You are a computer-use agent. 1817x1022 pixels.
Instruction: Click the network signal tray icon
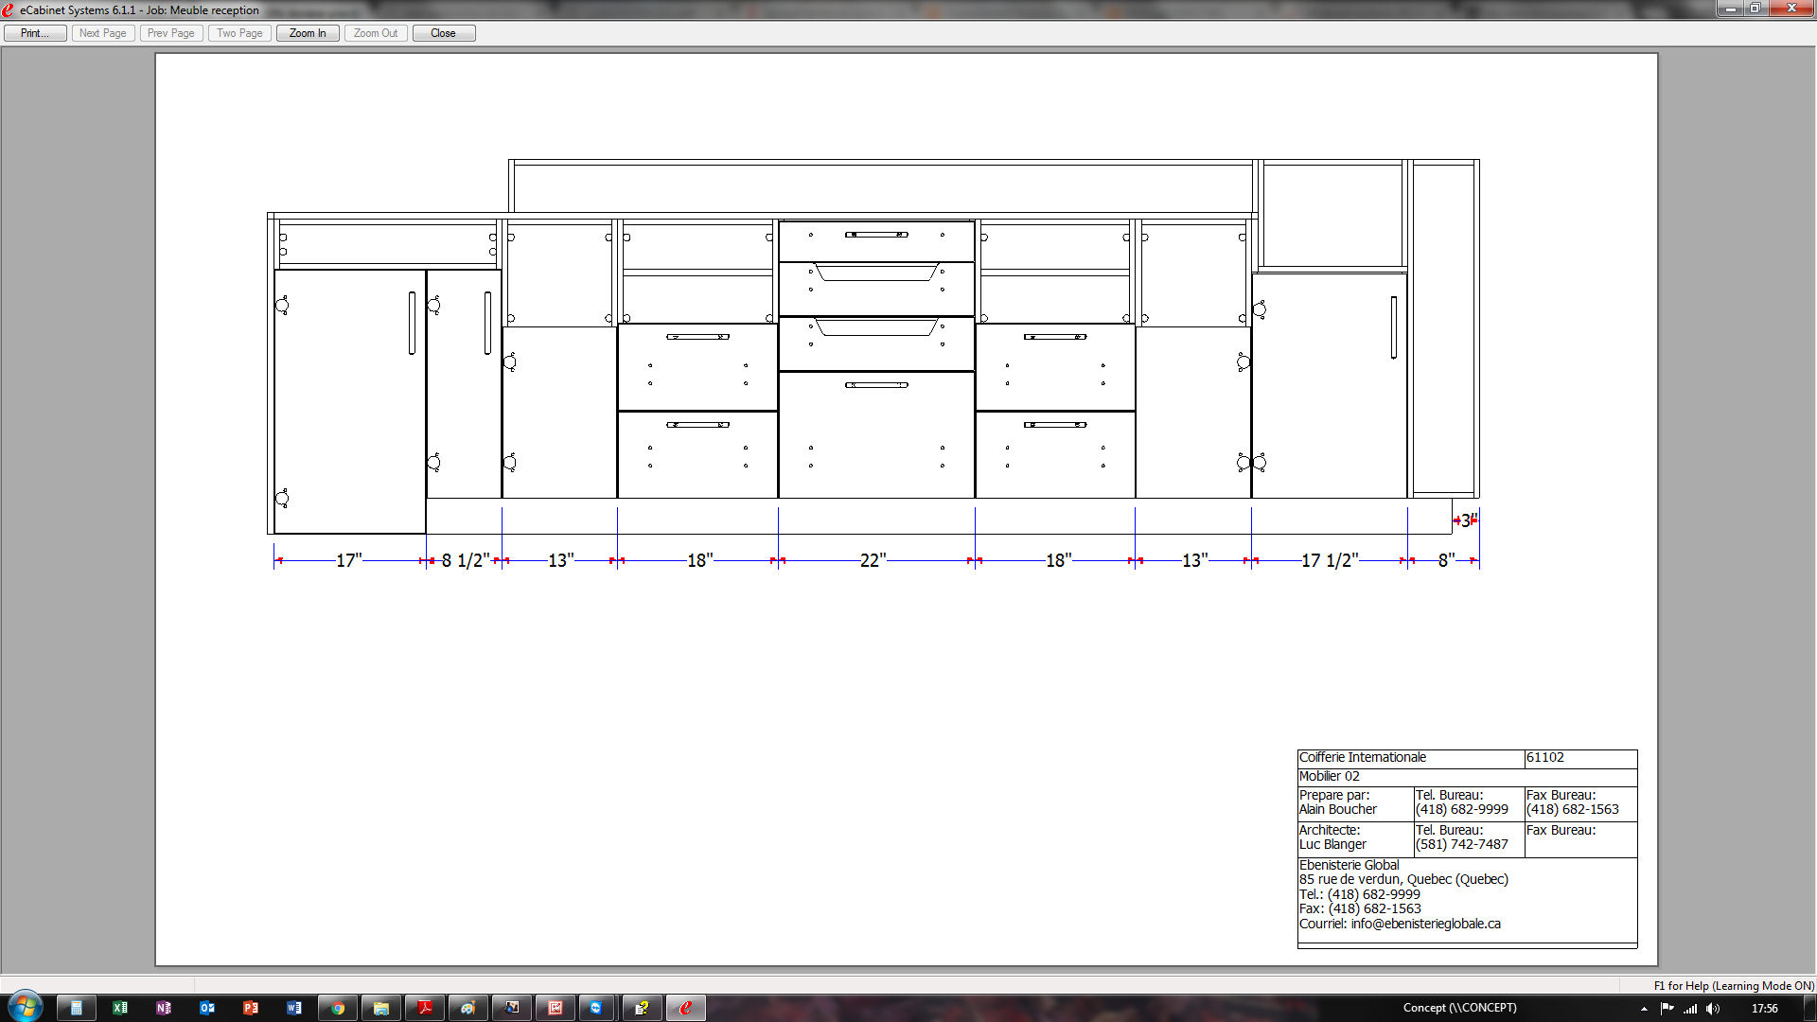point(1690,1009)
